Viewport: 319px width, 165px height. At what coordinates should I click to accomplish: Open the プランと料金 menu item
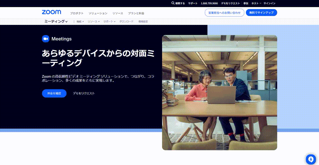136,13
